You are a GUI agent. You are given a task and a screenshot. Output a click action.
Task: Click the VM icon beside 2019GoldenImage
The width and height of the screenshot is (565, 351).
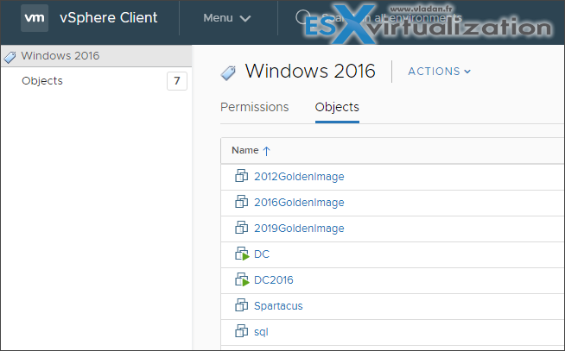tap(241, 228)
